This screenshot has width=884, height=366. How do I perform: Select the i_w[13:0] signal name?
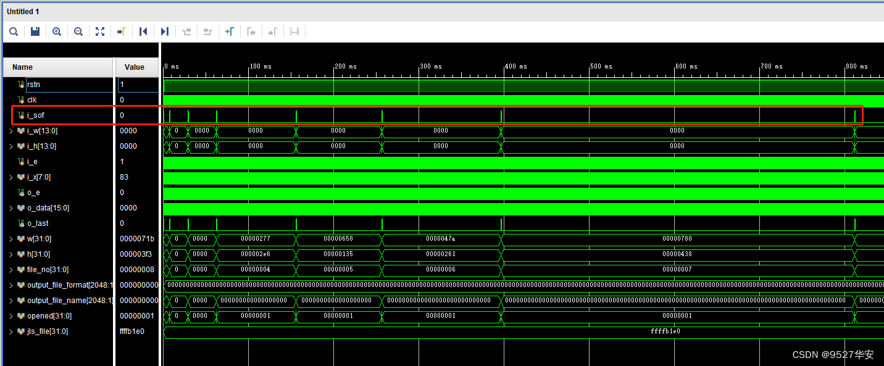pyautogui.click(x=42, y=131)
